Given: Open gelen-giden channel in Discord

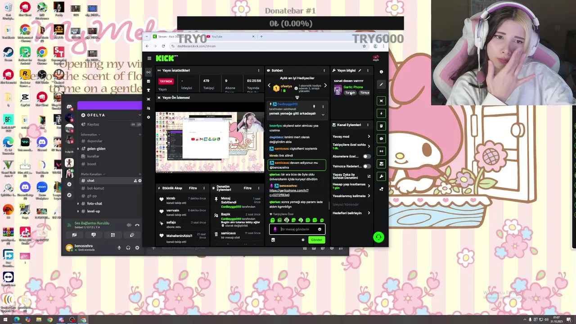Looking at the screenshot, I should [x=96, y=148].
